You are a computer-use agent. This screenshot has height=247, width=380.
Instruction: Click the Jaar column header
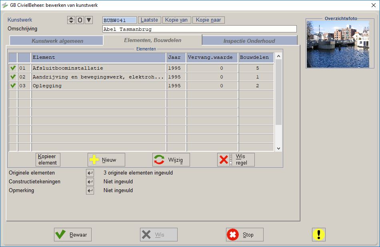pyautogui.click(x=176, y=58)
